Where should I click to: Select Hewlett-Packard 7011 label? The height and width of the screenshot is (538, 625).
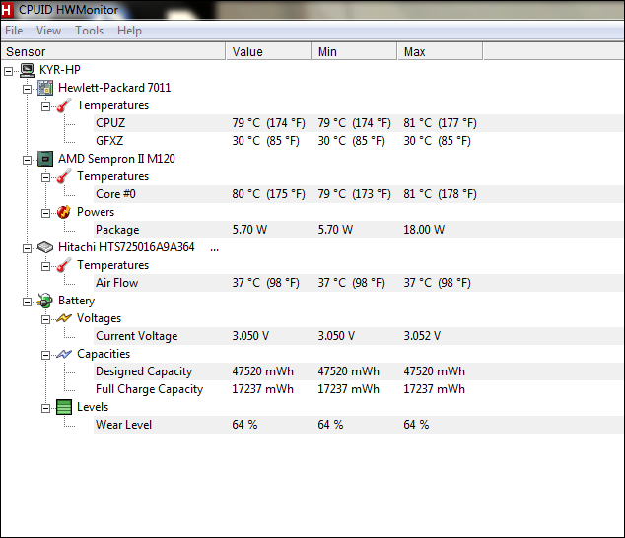point(114,88)
